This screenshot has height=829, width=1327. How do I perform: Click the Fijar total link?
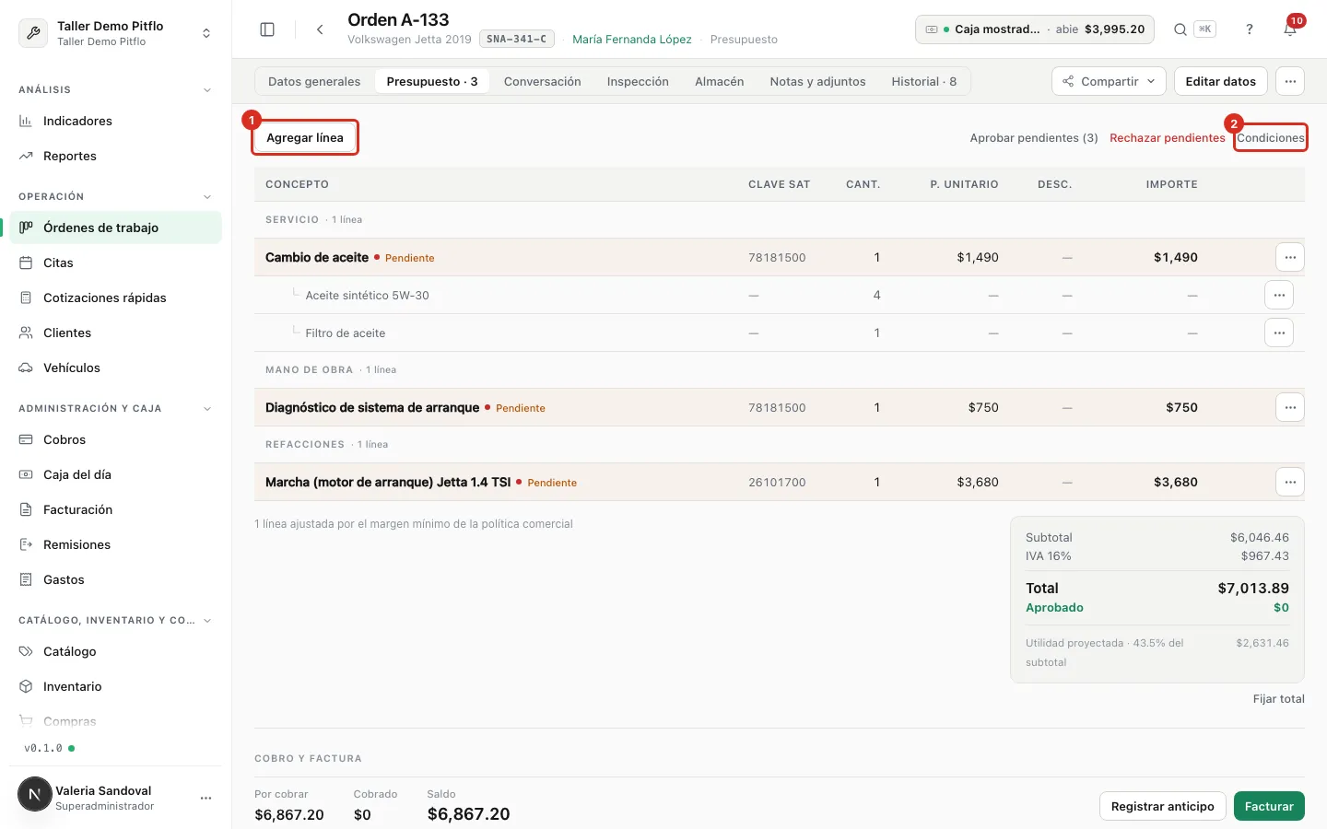(x=1278, y=698)
